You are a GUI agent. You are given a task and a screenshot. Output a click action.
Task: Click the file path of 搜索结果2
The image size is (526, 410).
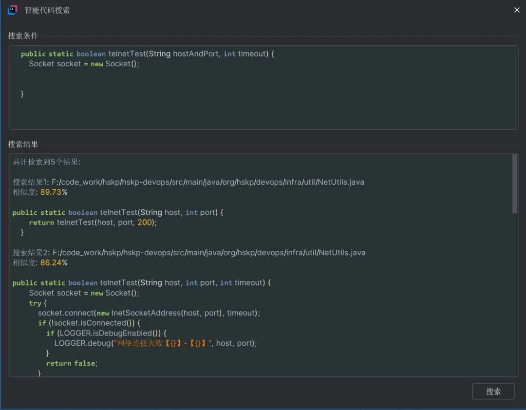[208, 253]
